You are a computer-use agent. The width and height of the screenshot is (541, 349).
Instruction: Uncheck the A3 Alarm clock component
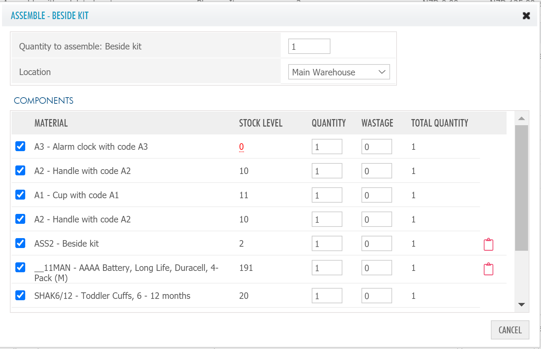pyautogui.click(x=20, y=146)
